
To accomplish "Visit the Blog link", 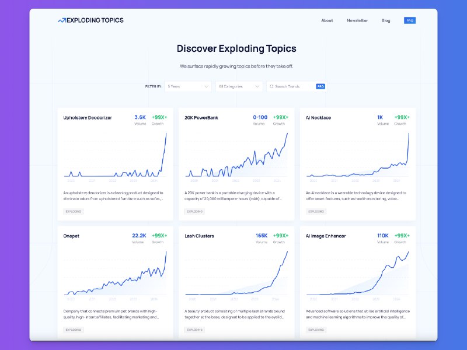I will 386,20.
